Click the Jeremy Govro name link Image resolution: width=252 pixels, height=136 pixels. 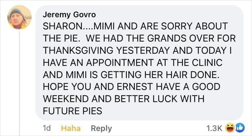pyautogui.click(x=69, y=15)
